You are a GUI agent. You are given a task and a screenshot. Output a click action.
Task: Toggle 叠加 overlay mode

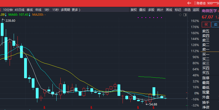coord(142,10)
